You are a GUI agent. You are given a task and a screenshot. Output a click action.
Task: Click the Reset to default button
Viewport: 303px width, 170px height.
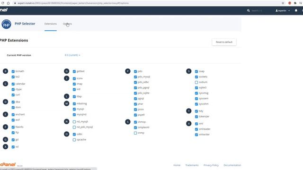coord(224,42)
